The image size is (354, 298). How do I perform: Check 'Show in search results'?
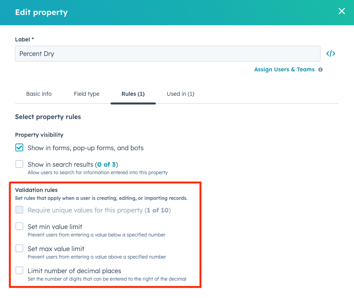tap(19, 163)
